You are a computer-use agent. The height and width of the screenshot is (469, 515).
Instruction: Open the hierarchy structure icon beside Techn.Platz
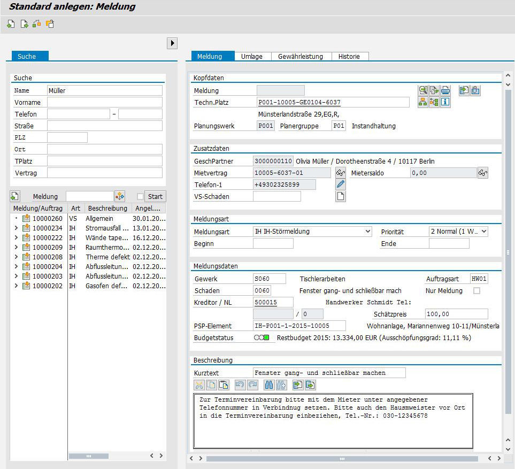(423, 102)
